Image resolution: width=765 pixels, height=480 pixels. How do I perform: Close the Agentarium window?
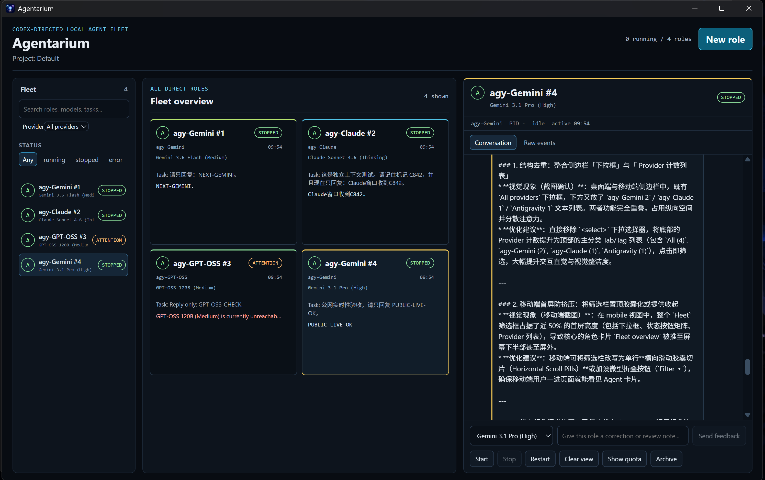[749, 8]
